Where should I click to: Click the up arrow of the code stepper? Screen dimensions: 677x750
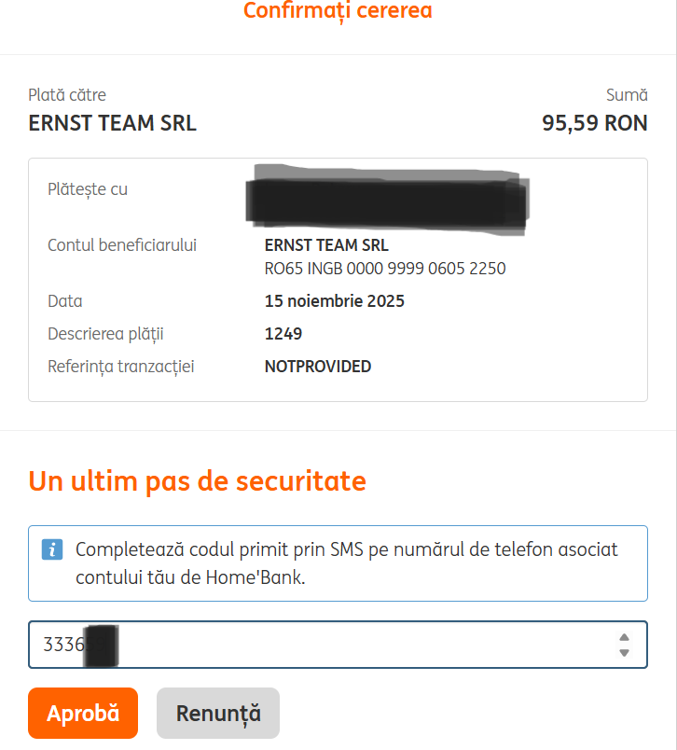624,637
